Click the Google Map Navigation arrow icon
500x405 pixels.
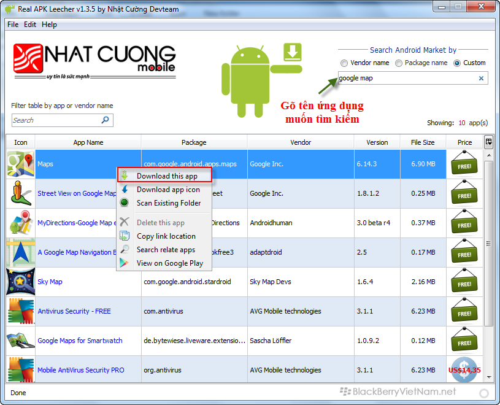pyautogui.click(x=21, y=252)
